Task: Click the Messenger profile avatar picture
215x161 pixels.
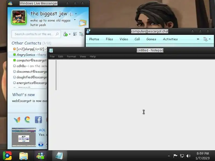Action: [x=19, y=17]
